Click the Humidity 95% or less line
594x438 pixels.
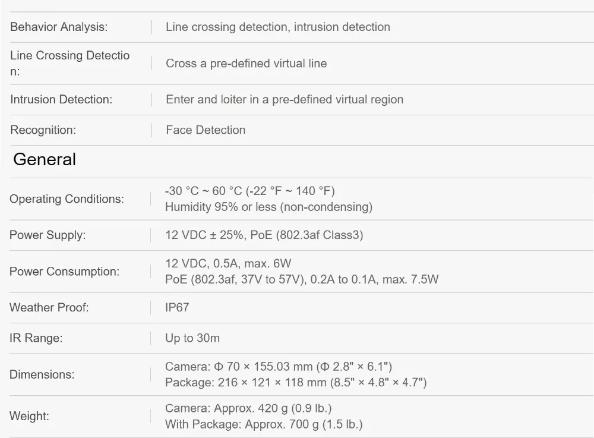pyautogui.click(x=268, y=207)
